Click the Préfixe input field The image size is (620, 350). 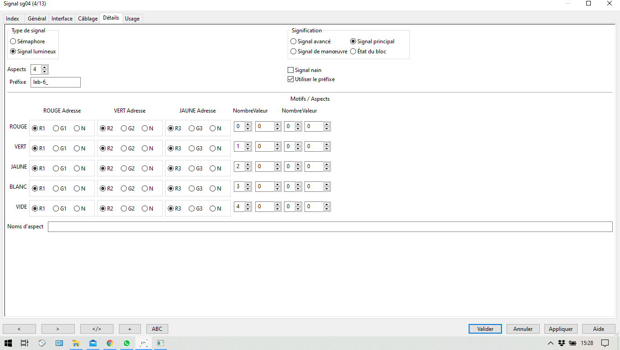point(56,82)
